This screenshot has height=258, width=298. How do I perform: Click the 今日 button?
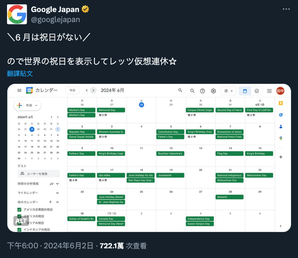coord(72,90)
